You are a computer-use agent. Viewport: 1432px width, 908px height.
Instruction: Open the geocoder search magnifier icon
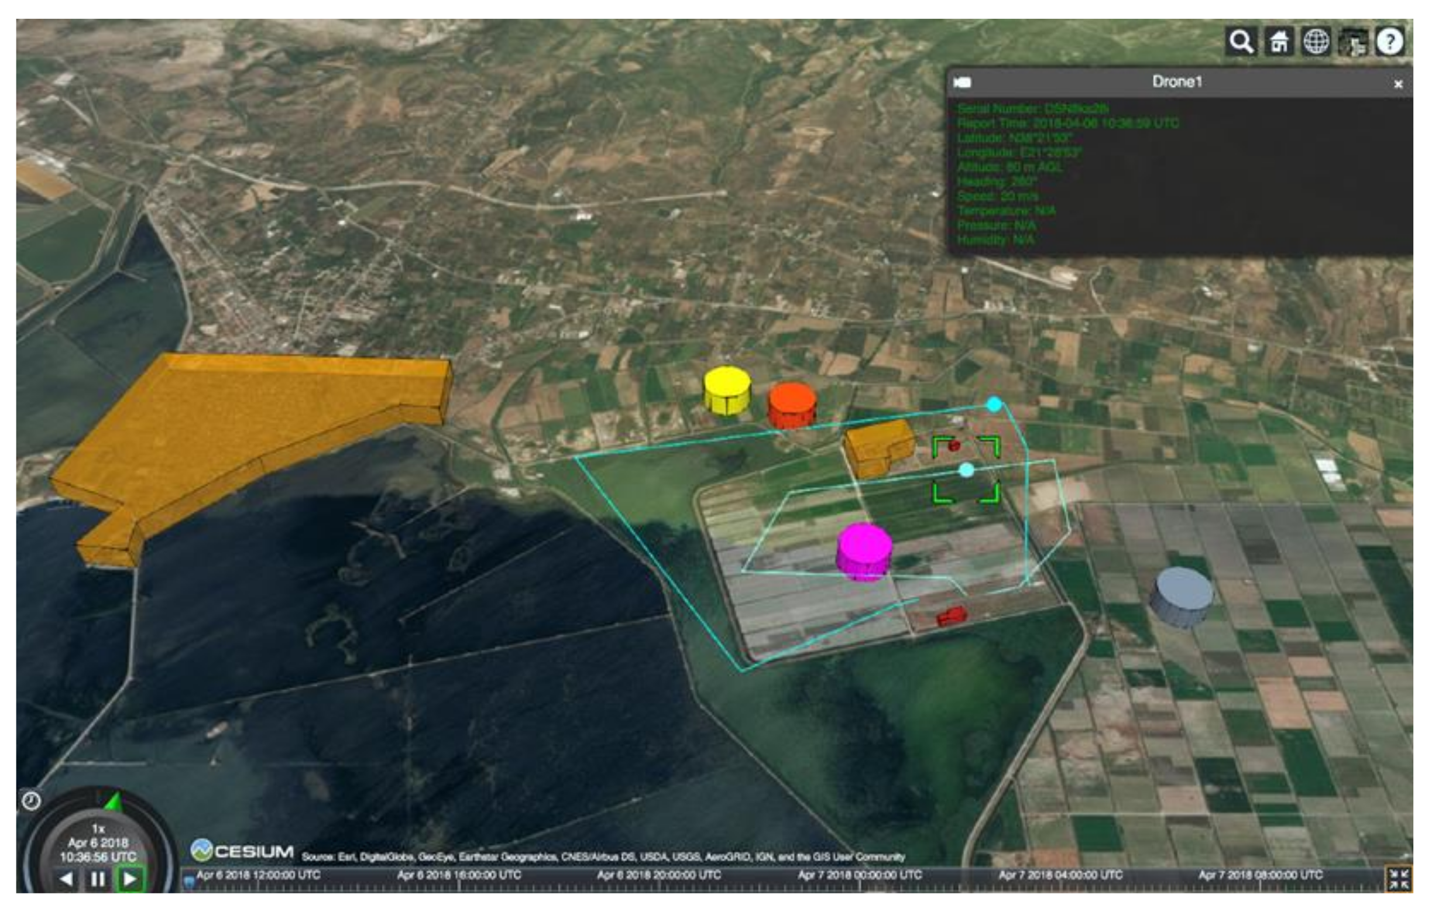(1241, 42)
